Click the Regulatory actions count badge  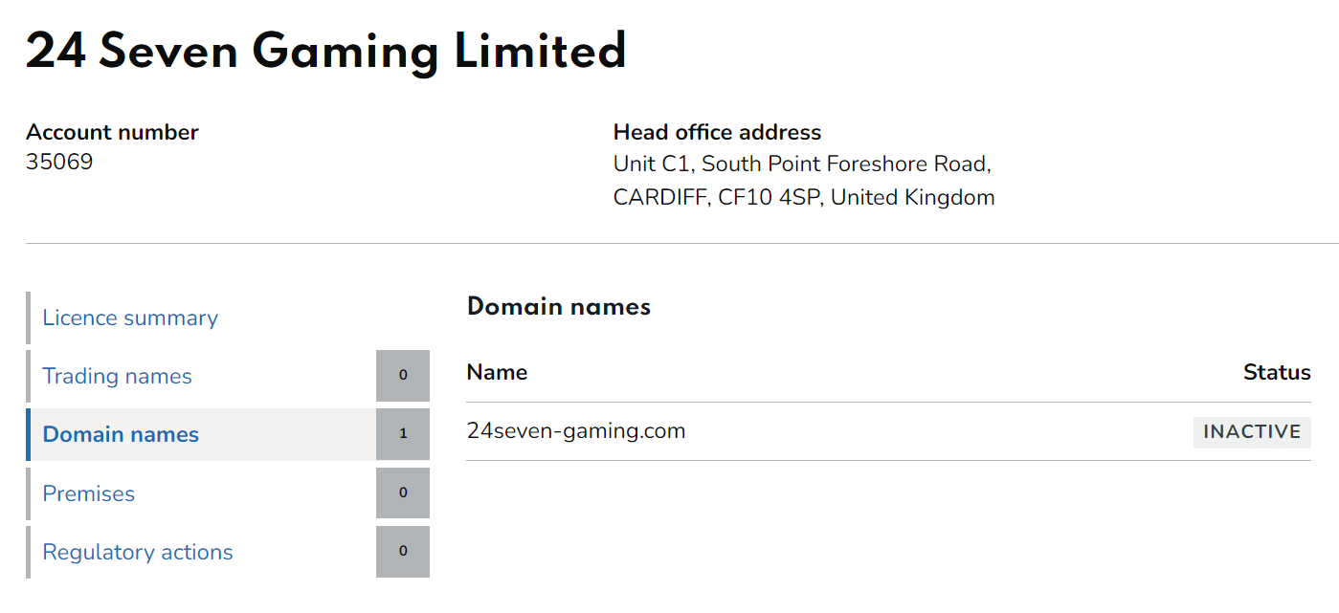pos(403,552)
